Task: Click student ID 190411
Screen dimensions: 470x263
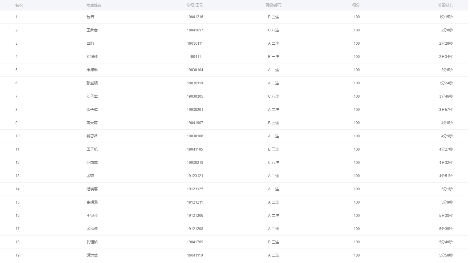Action: [195, 57]
